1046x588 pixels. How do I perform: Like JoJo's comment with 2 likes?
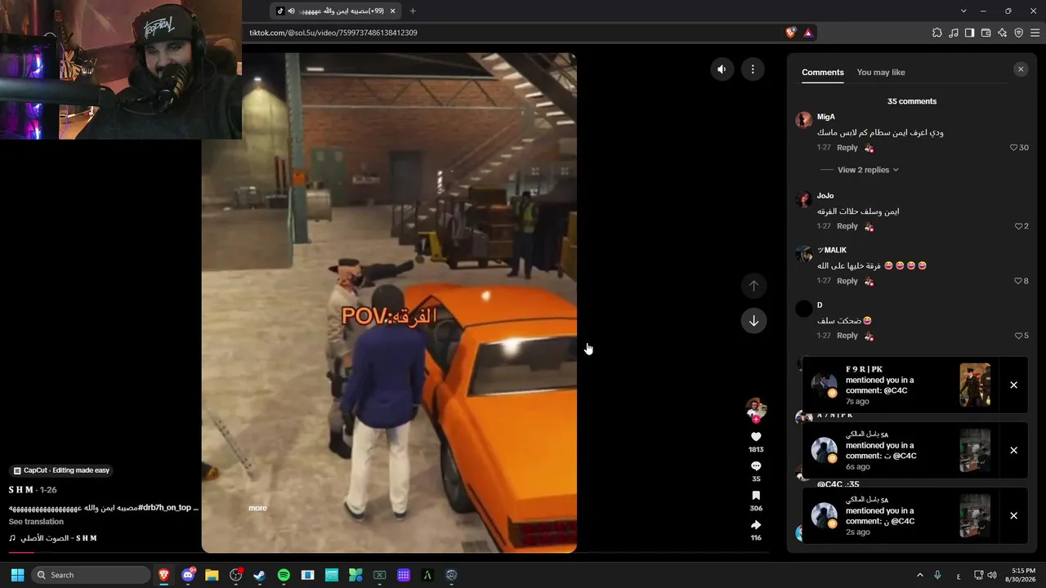pyautogui.click(x=1019, y=226)
